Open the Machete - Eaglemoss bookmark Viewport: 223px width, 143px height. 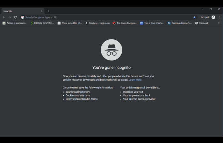97,23
